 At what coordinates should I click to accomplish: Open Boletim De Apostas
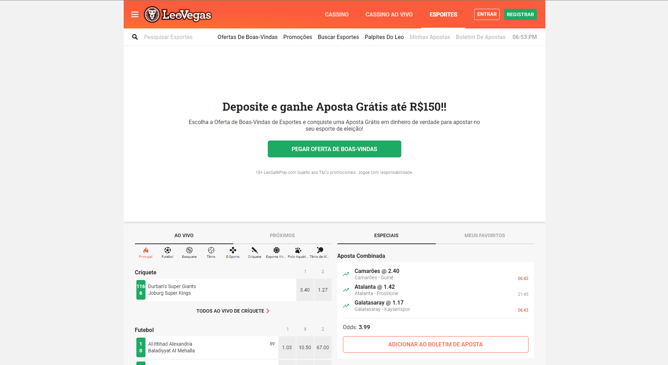coord(480,37)
